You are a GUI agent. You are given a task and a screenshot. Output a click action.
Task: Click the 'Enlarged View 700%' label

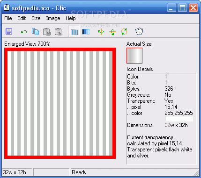pos(27,44)
